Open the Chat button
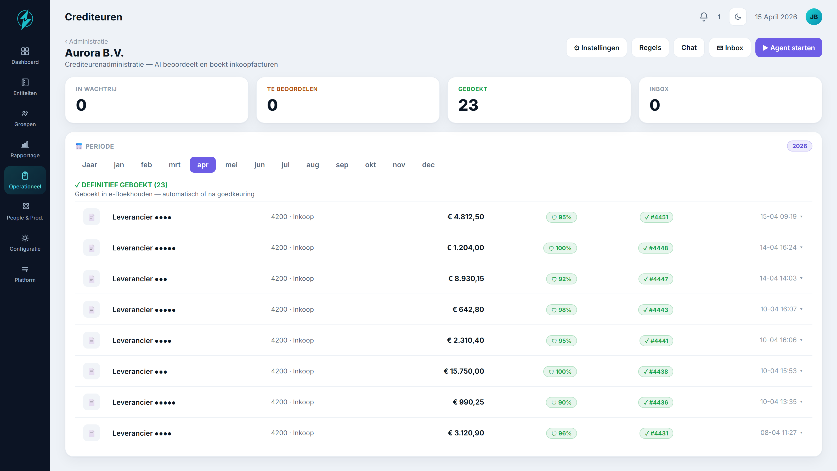 (689, 48)
